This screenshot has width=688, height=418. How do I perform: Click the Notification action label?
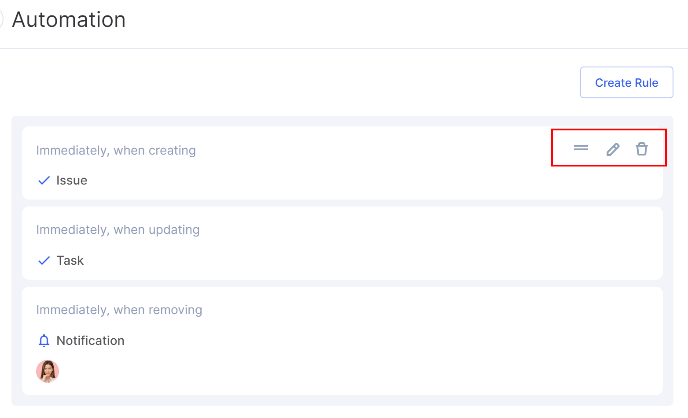[x=90, y=340]
